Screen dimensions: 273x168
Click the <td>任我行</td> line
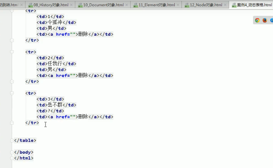pyautogui.click(x=56, y=64)
